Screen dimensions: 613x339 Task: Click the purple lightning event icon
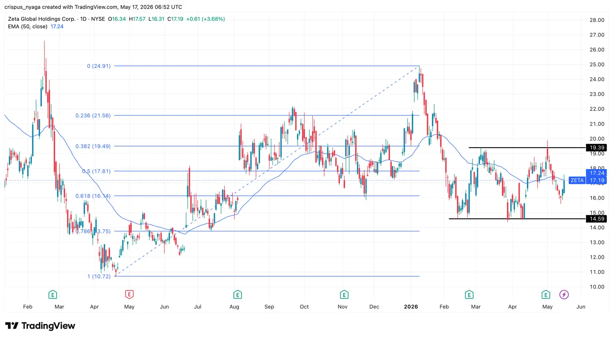click(x=564, y=295)
